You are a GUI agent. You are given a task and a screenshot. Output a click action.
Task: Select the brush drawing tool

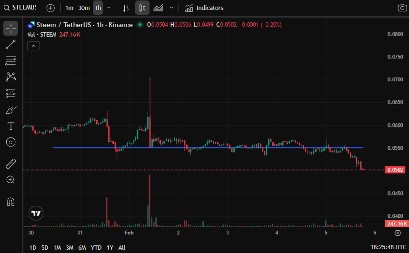(x=10, y=110)
